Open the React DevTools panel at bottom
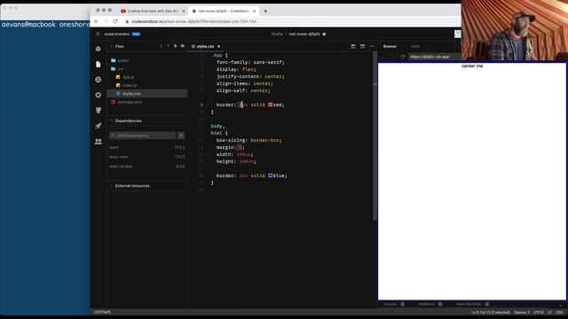568x319 pixels. click(472, 304)
